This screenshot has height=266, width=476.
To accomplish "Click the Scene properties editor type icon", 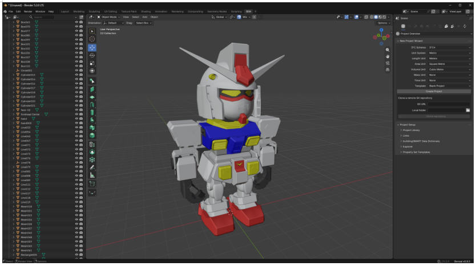I will tap(397, 18).
